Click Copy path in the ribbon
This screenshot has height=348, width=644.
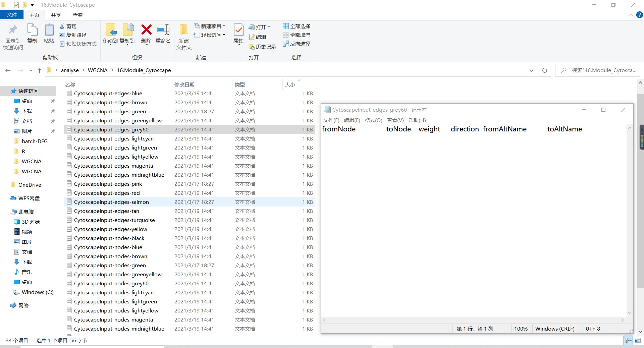click(x=73, y=35)
